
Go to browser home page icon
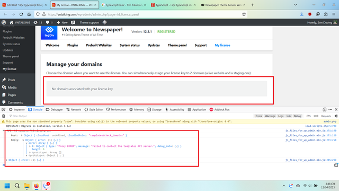[29, 14]
